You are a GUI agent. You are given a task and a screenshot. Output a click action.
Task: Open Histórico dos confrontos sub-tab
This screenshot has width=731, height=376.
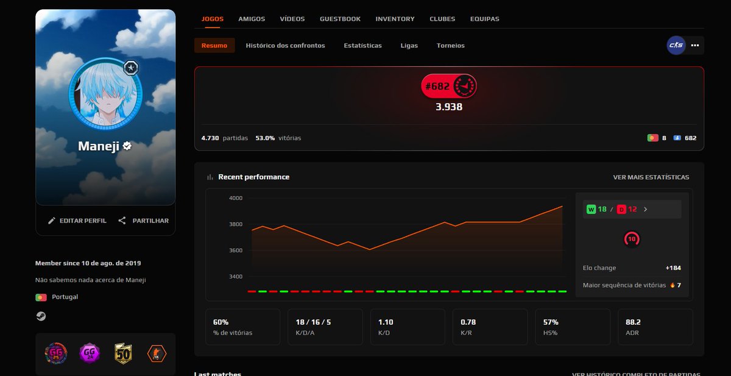[285, 46]
